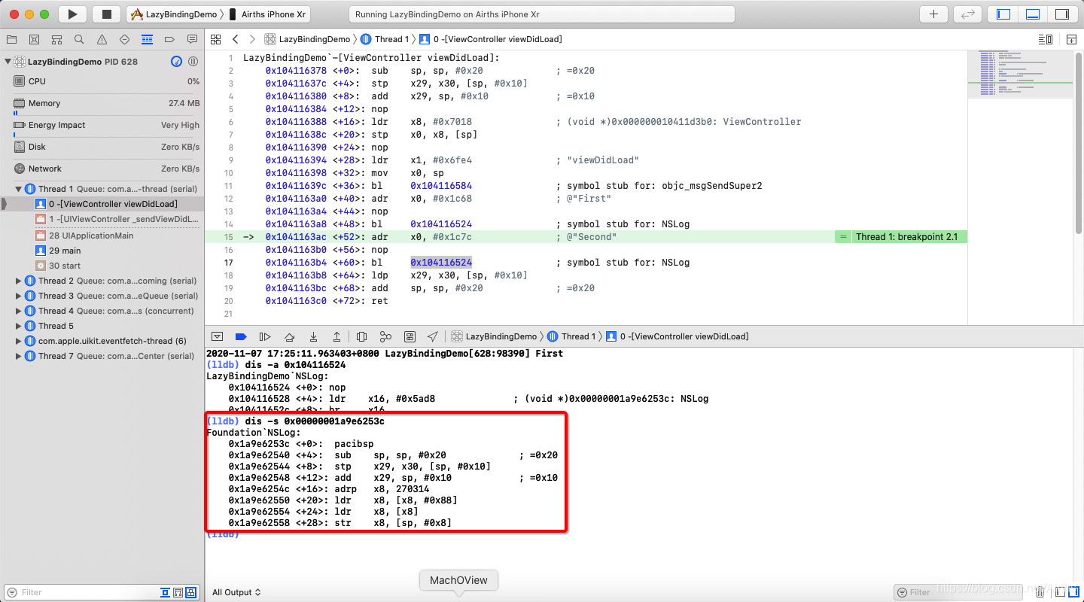Show only the console pane
This screenshot has width=1084, height=602.
(x=1073, y=592)
